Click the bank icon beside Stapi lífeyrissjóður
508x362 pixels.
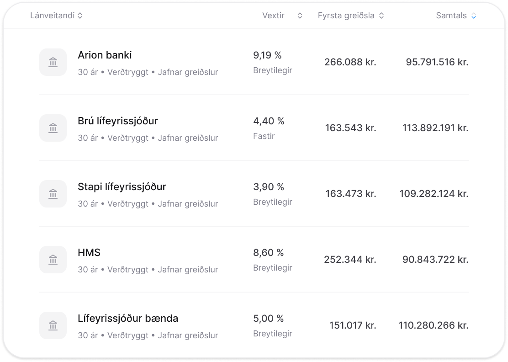click(x=53, y=194)
